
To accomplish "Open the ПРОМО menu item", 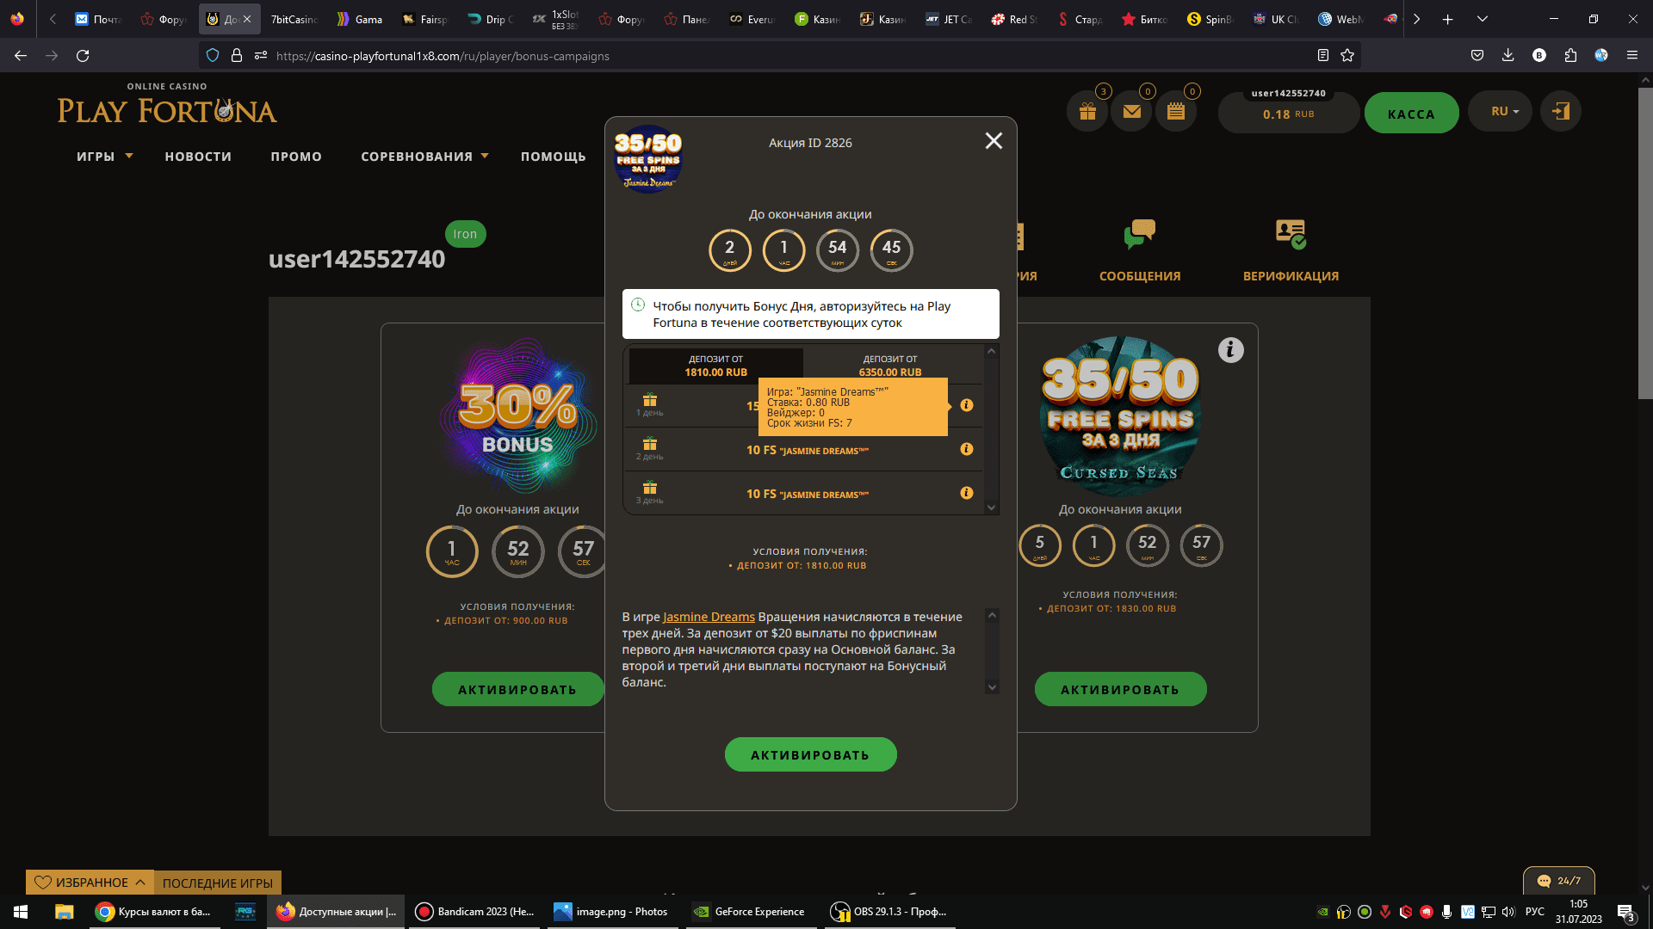I will coord(296,157).
